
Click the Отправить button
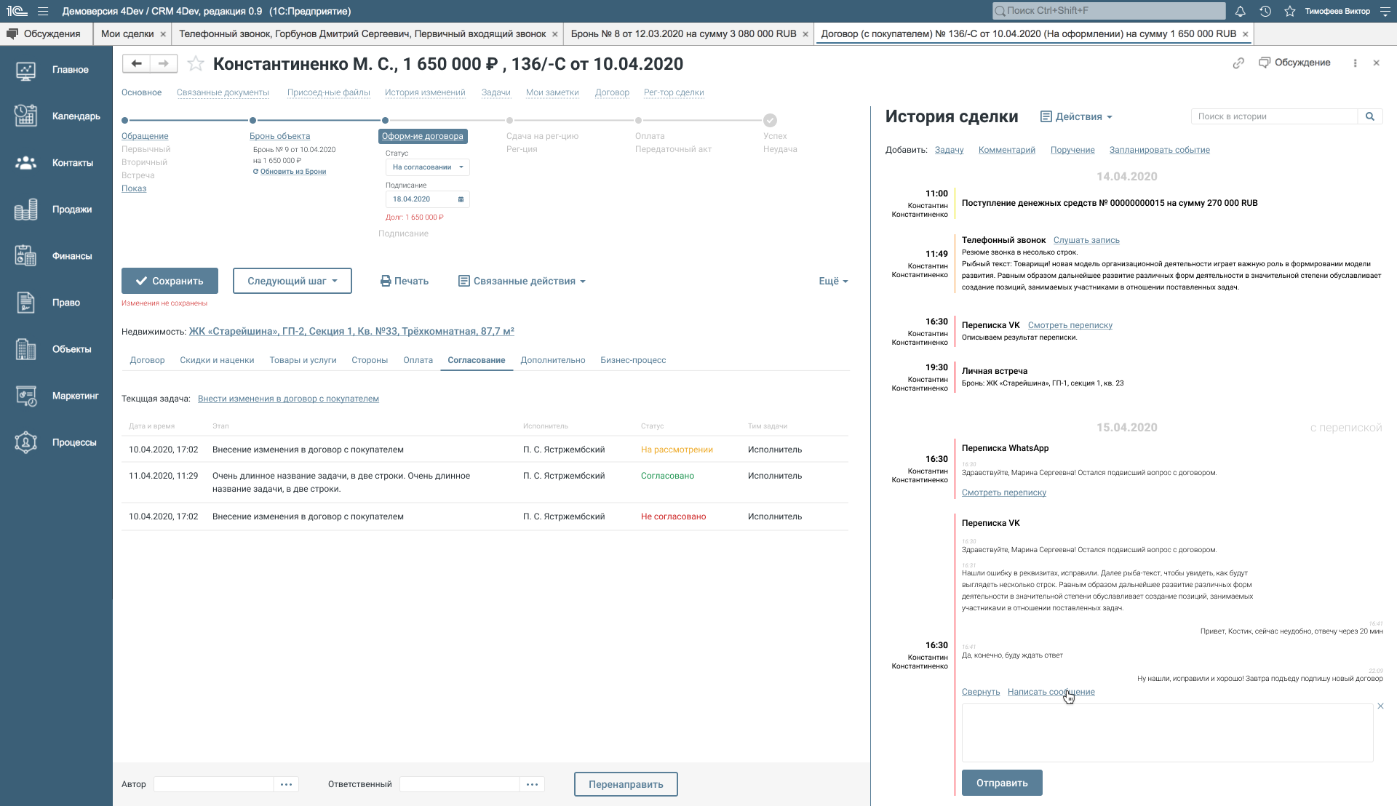pos(1002,782)
